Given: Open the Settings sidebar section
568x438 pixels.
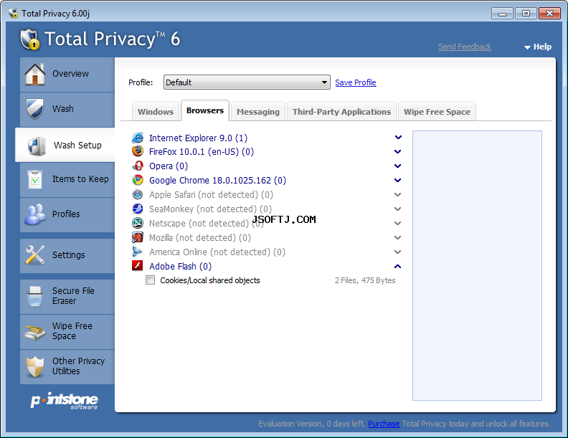Looking at the screenshot, I should (x=67, y=256).
